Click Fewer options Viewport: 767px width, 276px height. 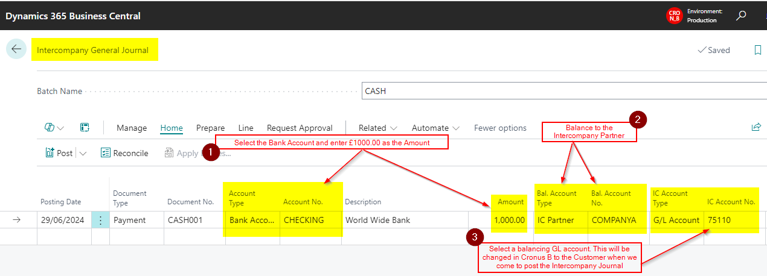click(500, 128)
